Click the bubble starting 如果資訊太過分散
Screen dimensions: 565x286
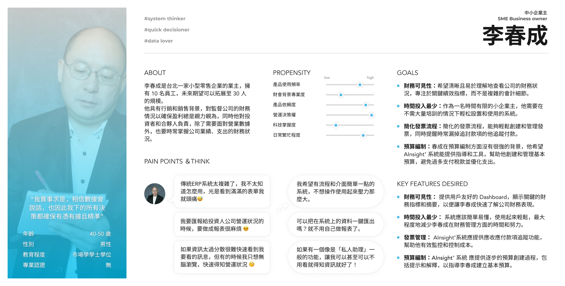pyautogui.click(x=222, y=257)
